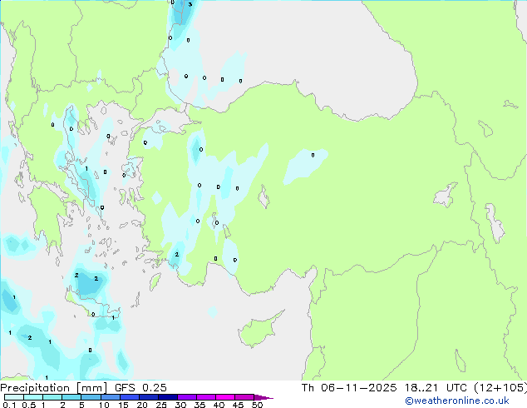This screenshot has width=527, height=408.
Task: Select the 1 to 2 mm legend color
Action: click(52, 397)
